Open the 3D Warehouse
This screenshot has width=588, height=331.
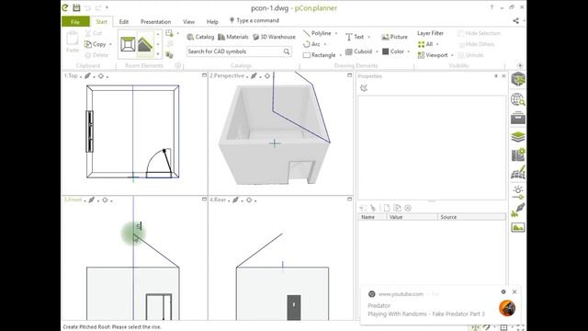tap(274, 37)
